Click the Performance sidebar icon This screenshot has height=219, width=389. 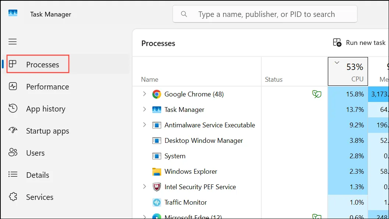coord(13,86)
